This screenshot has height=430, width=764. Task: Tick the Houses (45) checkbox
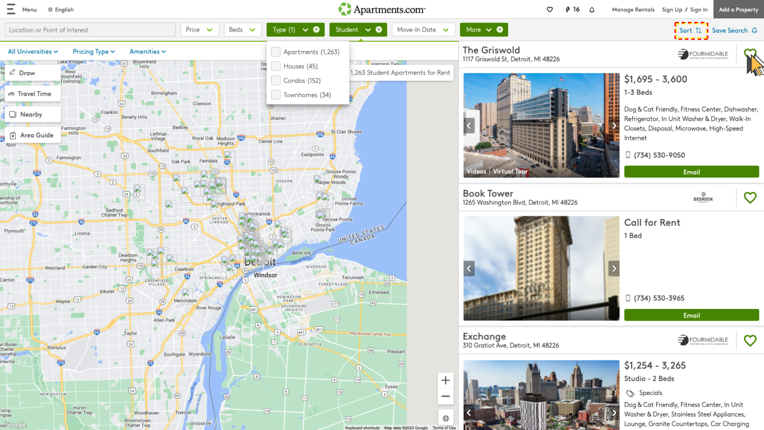pos(276,66)
